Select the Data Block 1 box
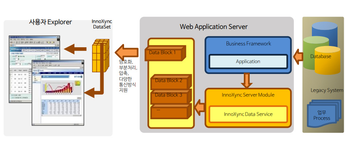345x157 pixels. (x=165, y=53)
